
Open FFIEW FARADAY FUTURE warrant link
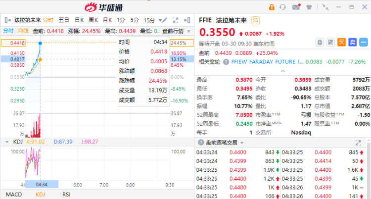click(x=267, y=62)
